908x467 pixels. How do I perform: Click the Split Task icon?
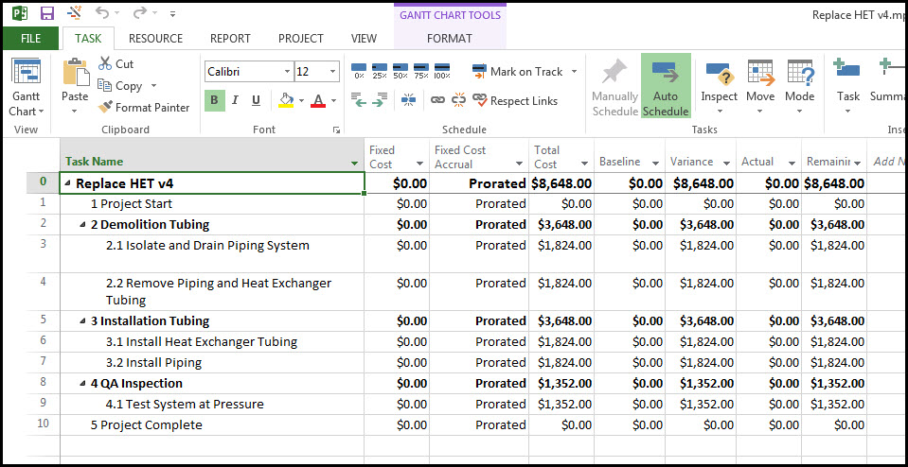point(408,100)
